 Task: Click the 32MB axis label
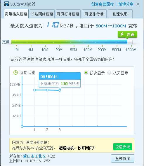[x=16, y=116]
